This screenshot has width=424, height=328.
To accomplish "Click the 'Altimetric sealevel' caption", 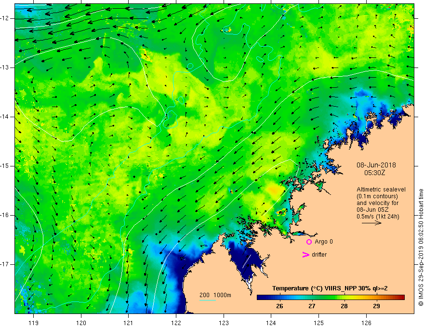I will click(x=381, y=190).
